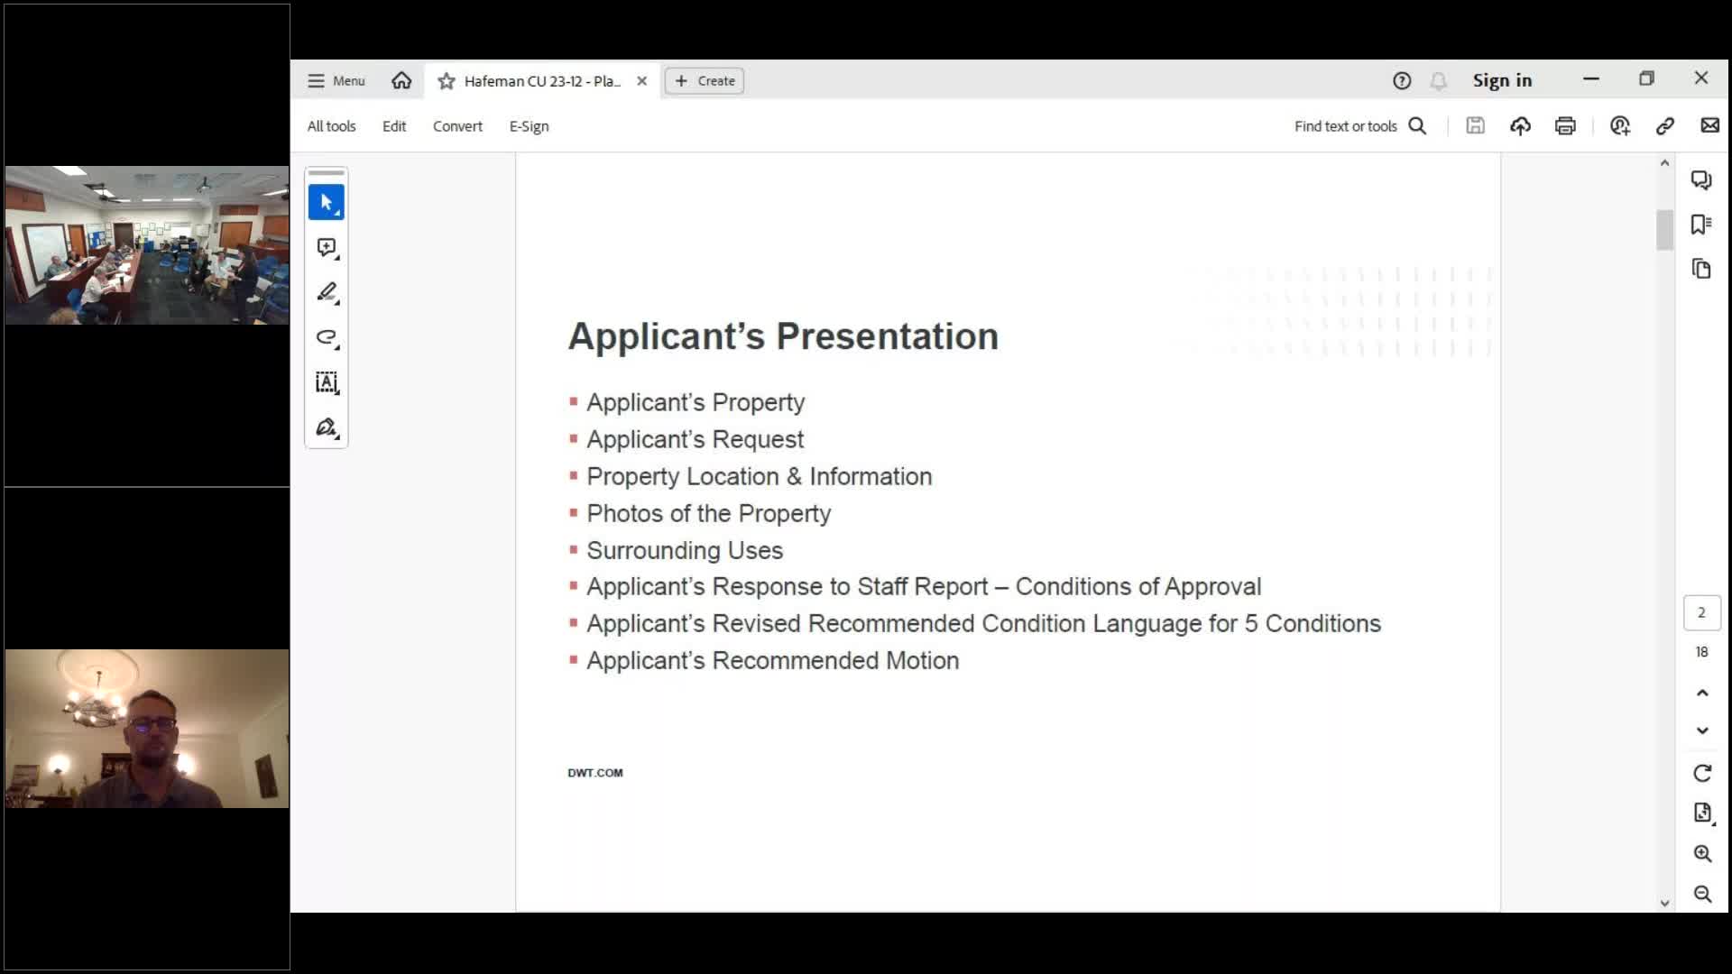Go to the next page arrow

pos(1702,730)
